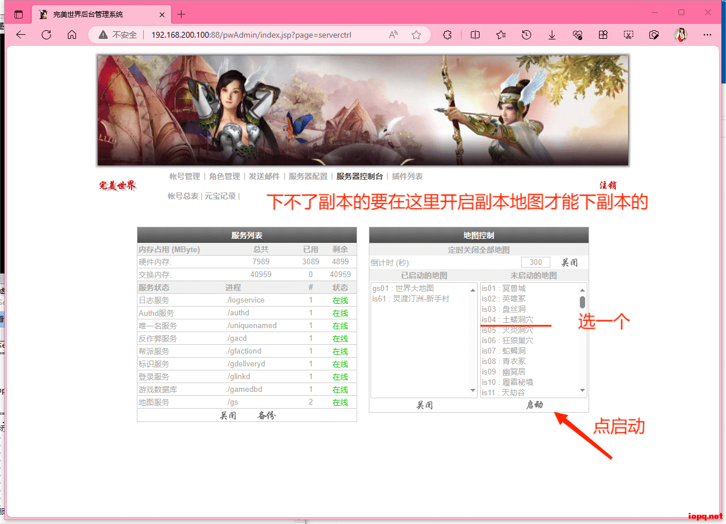Open 服务器控制台 menu item

(360, 176)
